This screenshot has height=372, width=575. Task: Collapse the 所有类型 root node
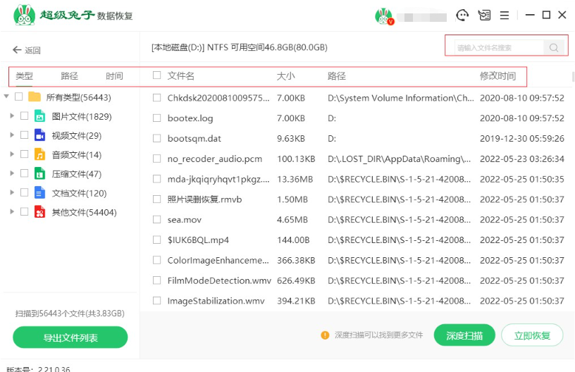coord(6,97)
